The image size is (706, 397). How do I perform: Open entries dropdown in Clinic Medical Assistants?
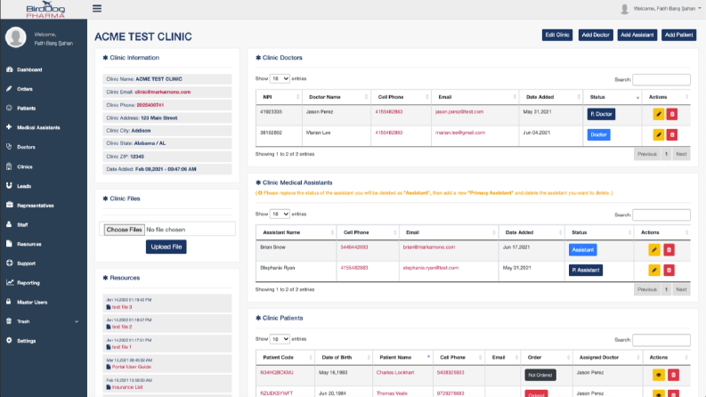[280, 215]
